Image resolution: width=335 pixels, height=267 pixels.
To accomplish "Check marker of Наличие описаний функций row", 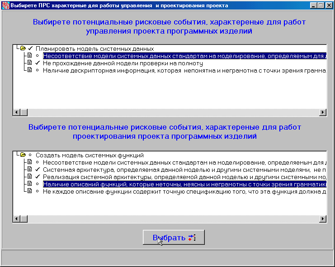I will (38, 184).
